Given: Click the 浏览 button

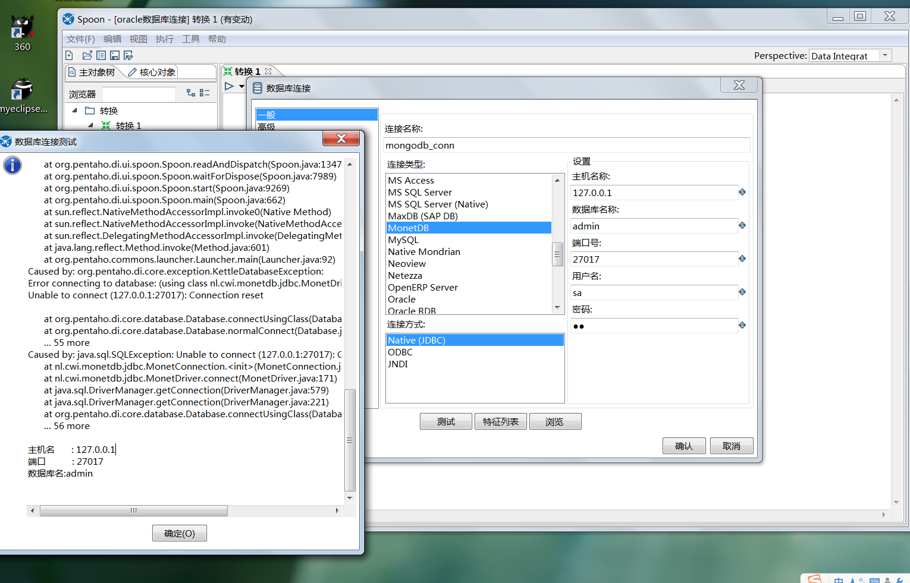Looking at the screenshot, I should (554, 421).
